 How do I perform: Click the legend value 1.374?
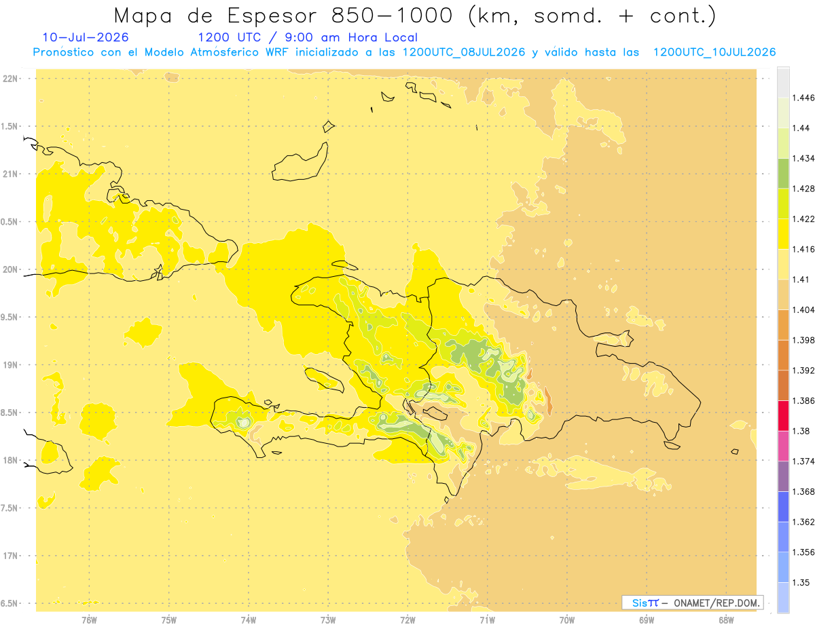803,461
